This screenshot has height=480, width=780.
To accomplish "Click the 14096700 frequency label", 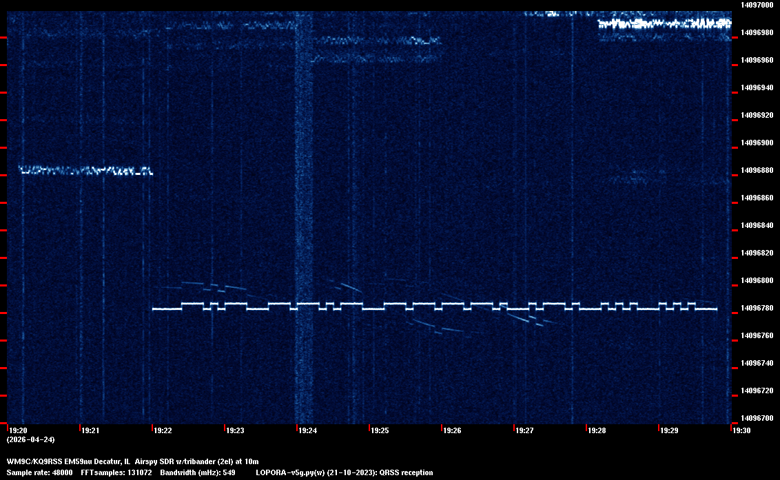I will (757, 418).
